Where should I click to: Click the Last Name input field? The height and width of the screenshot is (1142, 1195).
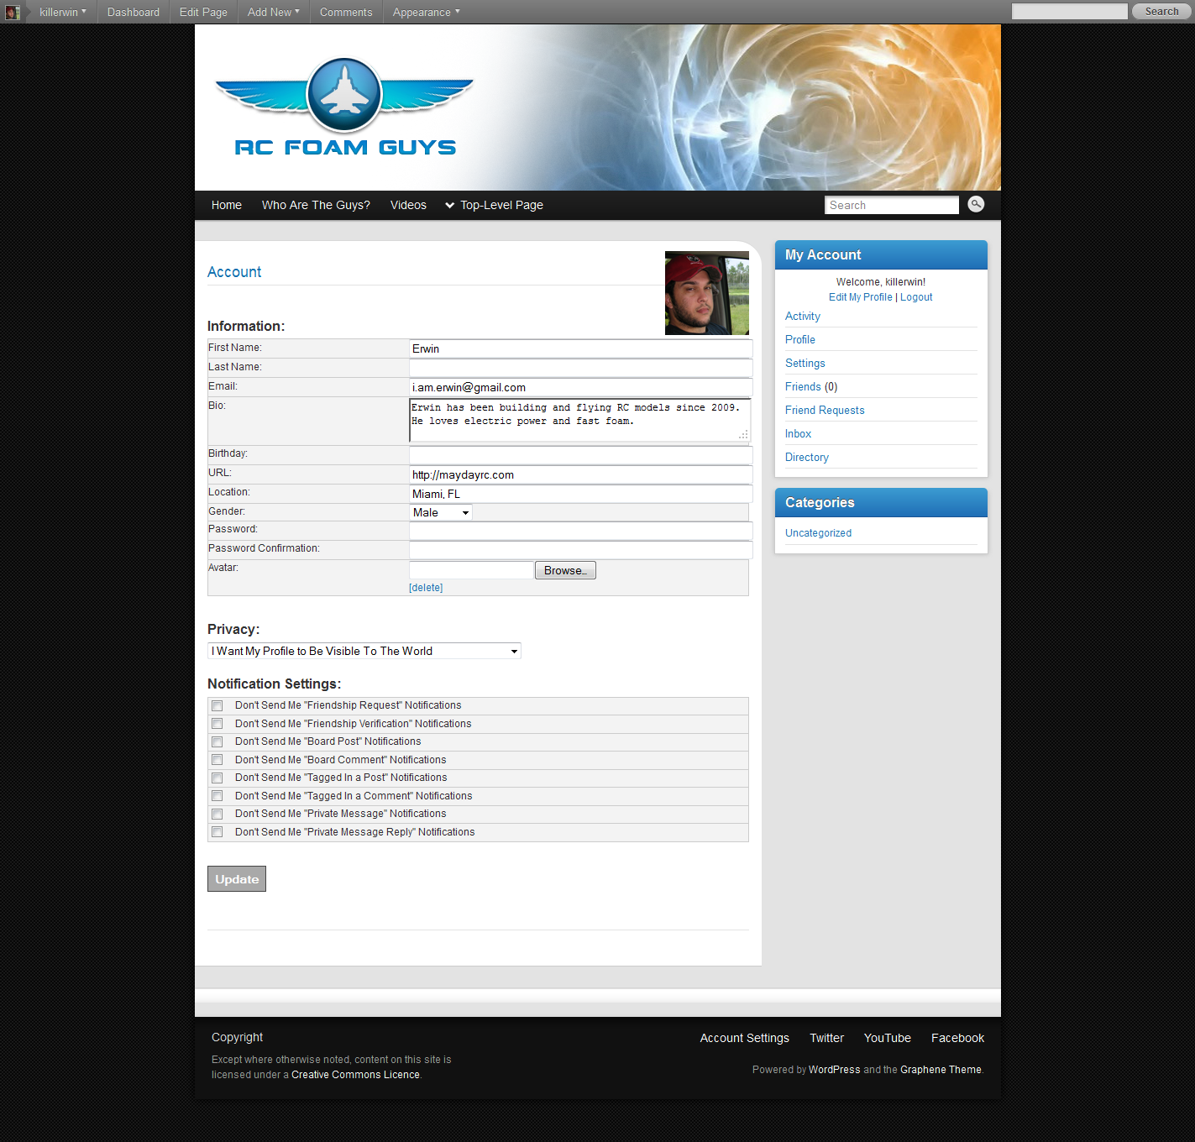pos(579,368)
